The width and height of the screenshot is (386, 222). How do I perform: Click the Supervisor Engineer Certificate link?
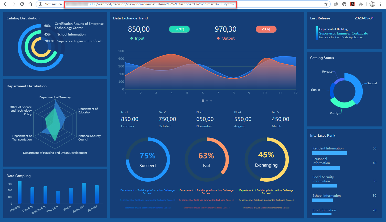344,33
